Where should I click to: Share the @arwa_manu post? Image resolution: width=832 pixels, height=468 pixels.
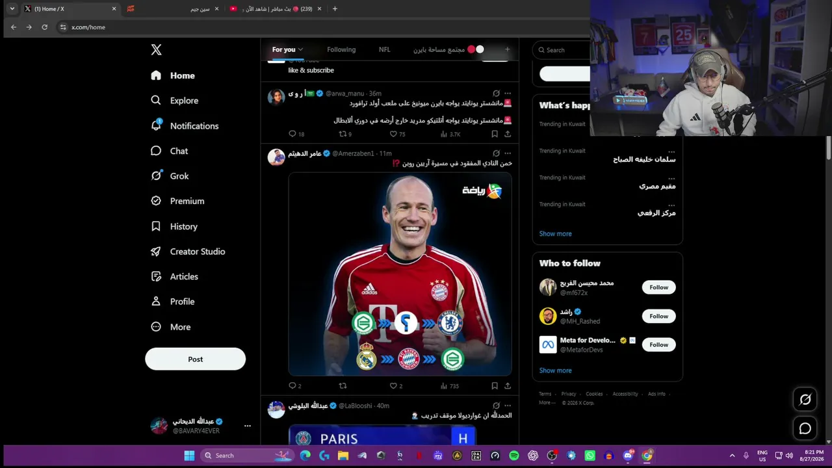[508, 134]
